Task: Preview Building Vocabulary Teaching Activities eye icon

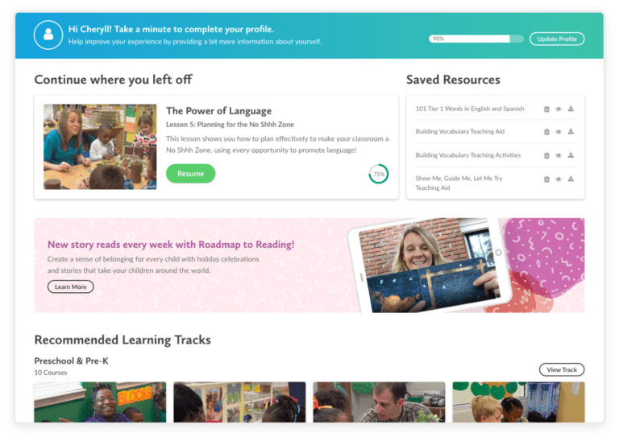Action: pos(559,155)
